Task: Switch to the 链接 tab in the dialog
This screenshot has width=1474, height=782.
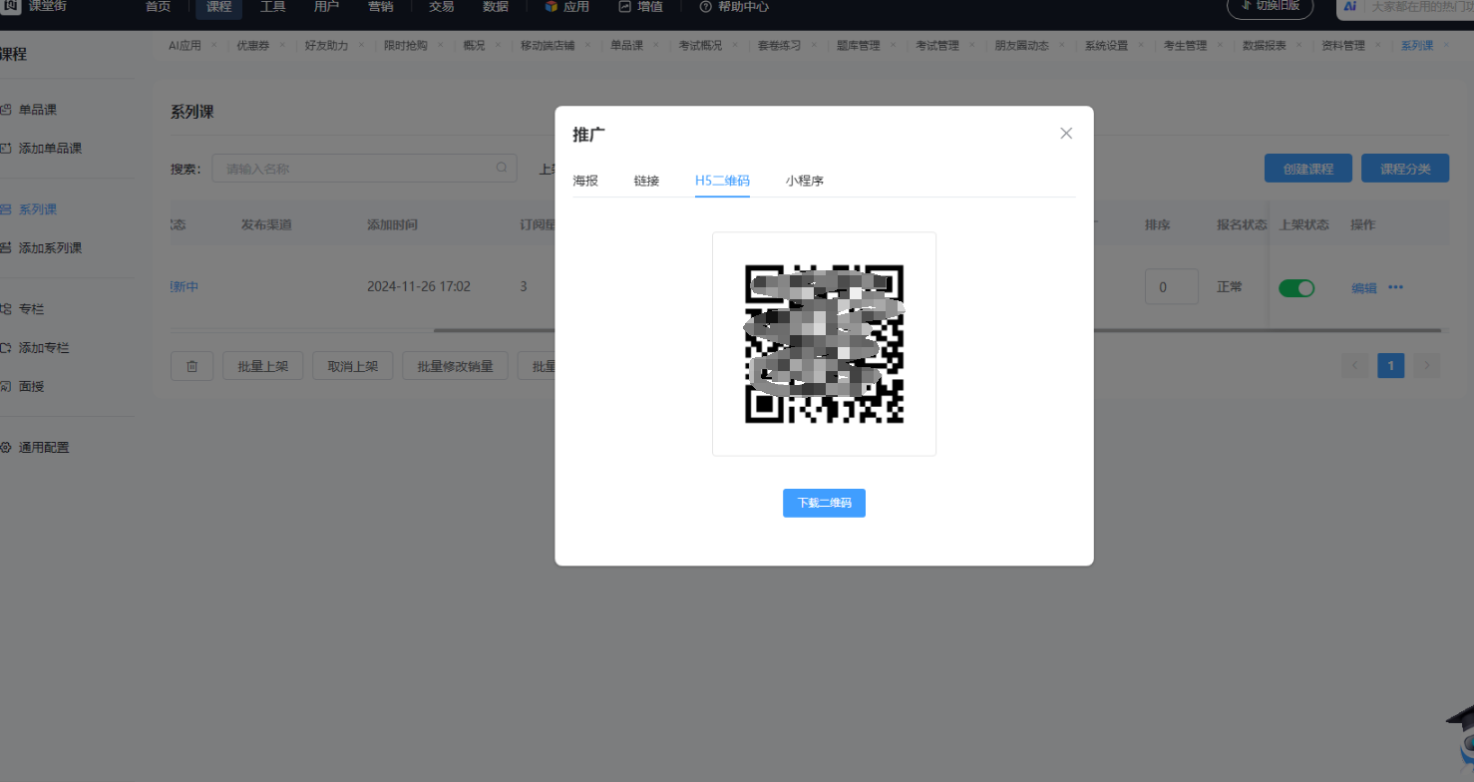Action: click(646, 182)
